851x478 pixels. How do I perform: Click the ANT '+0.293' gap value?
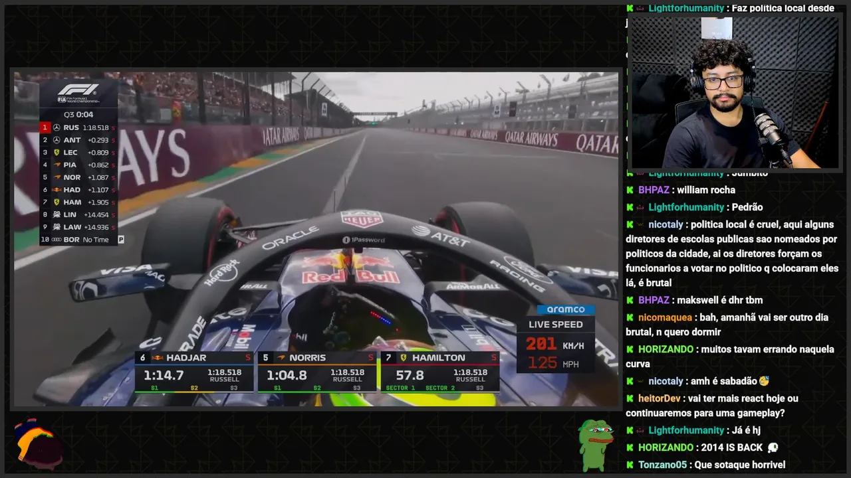98,140
